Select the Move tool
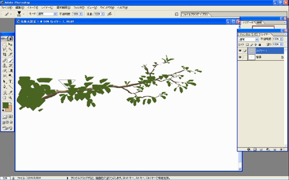Viewport: 289px width, 180px height. tap(10, 44)
